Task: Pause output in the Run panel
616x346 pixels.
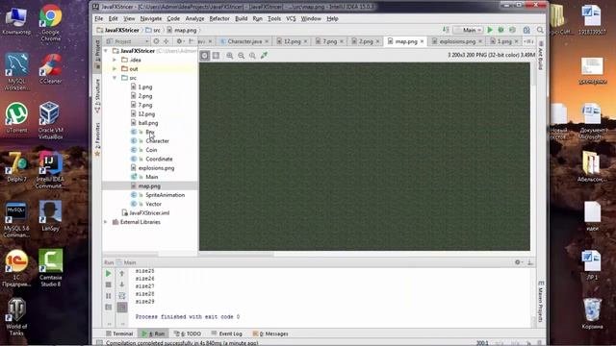Action: tap(109, 296)
